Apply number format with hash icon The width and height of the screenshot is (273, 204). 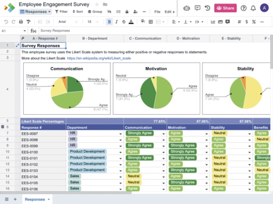click(x=239, y=22)
